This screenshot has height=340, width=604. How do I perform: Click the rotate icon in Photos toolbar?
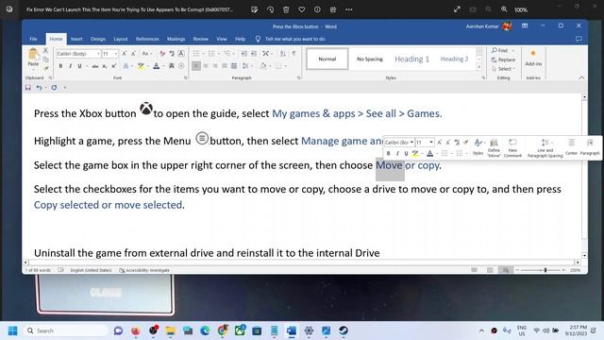click(270, 9)
